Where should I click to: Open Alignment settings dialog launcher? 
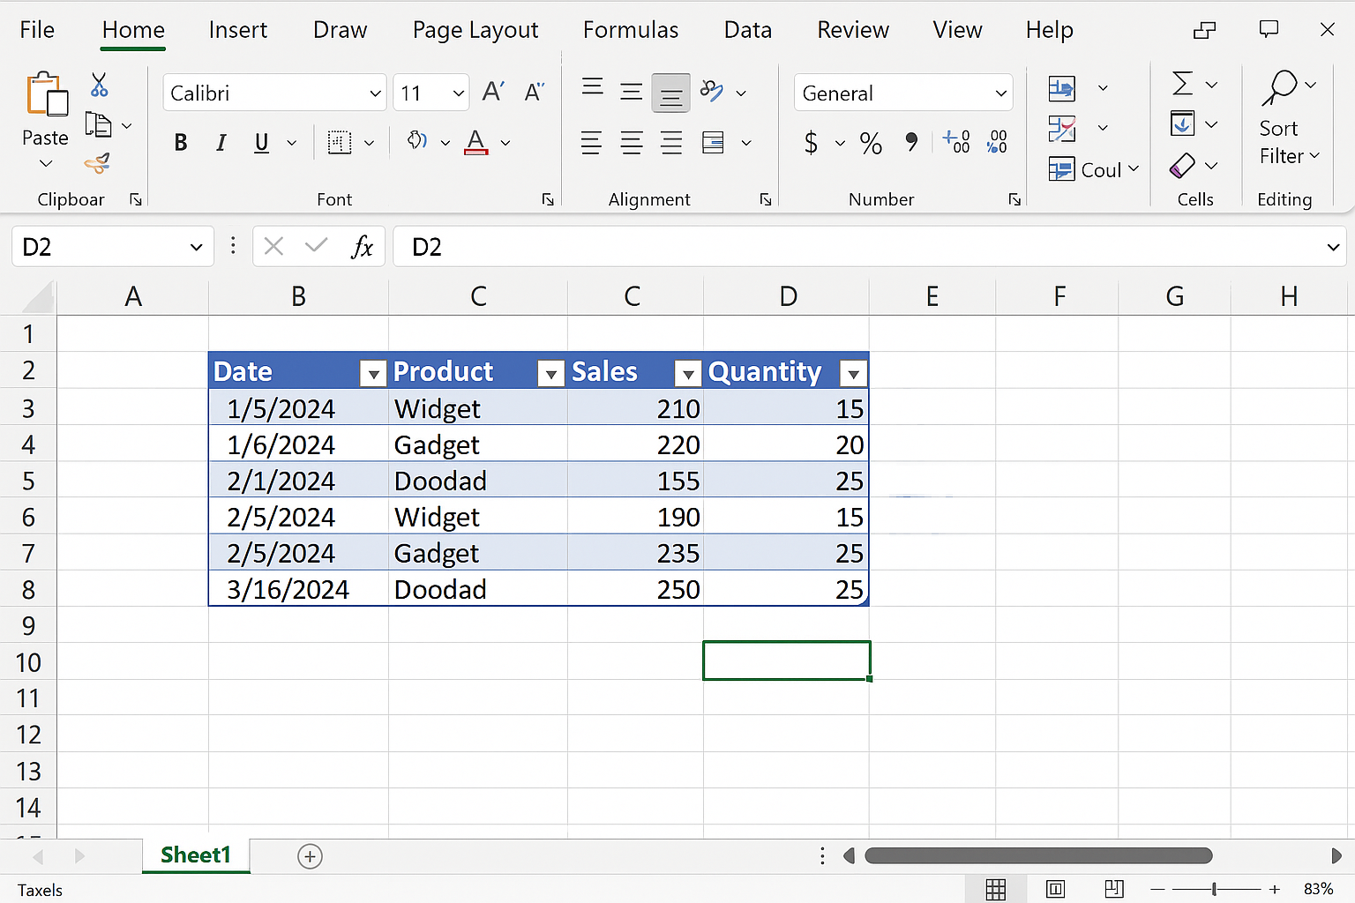click(x=766, y=200)
